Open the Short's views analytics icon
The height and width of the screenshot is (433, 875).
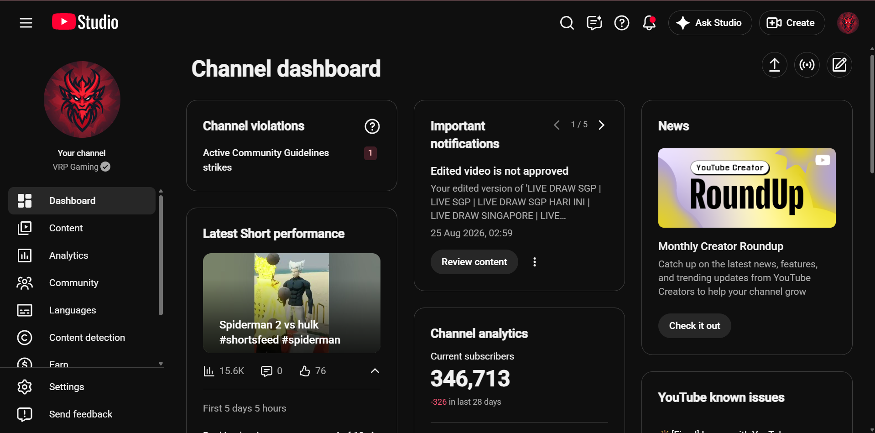208,371
